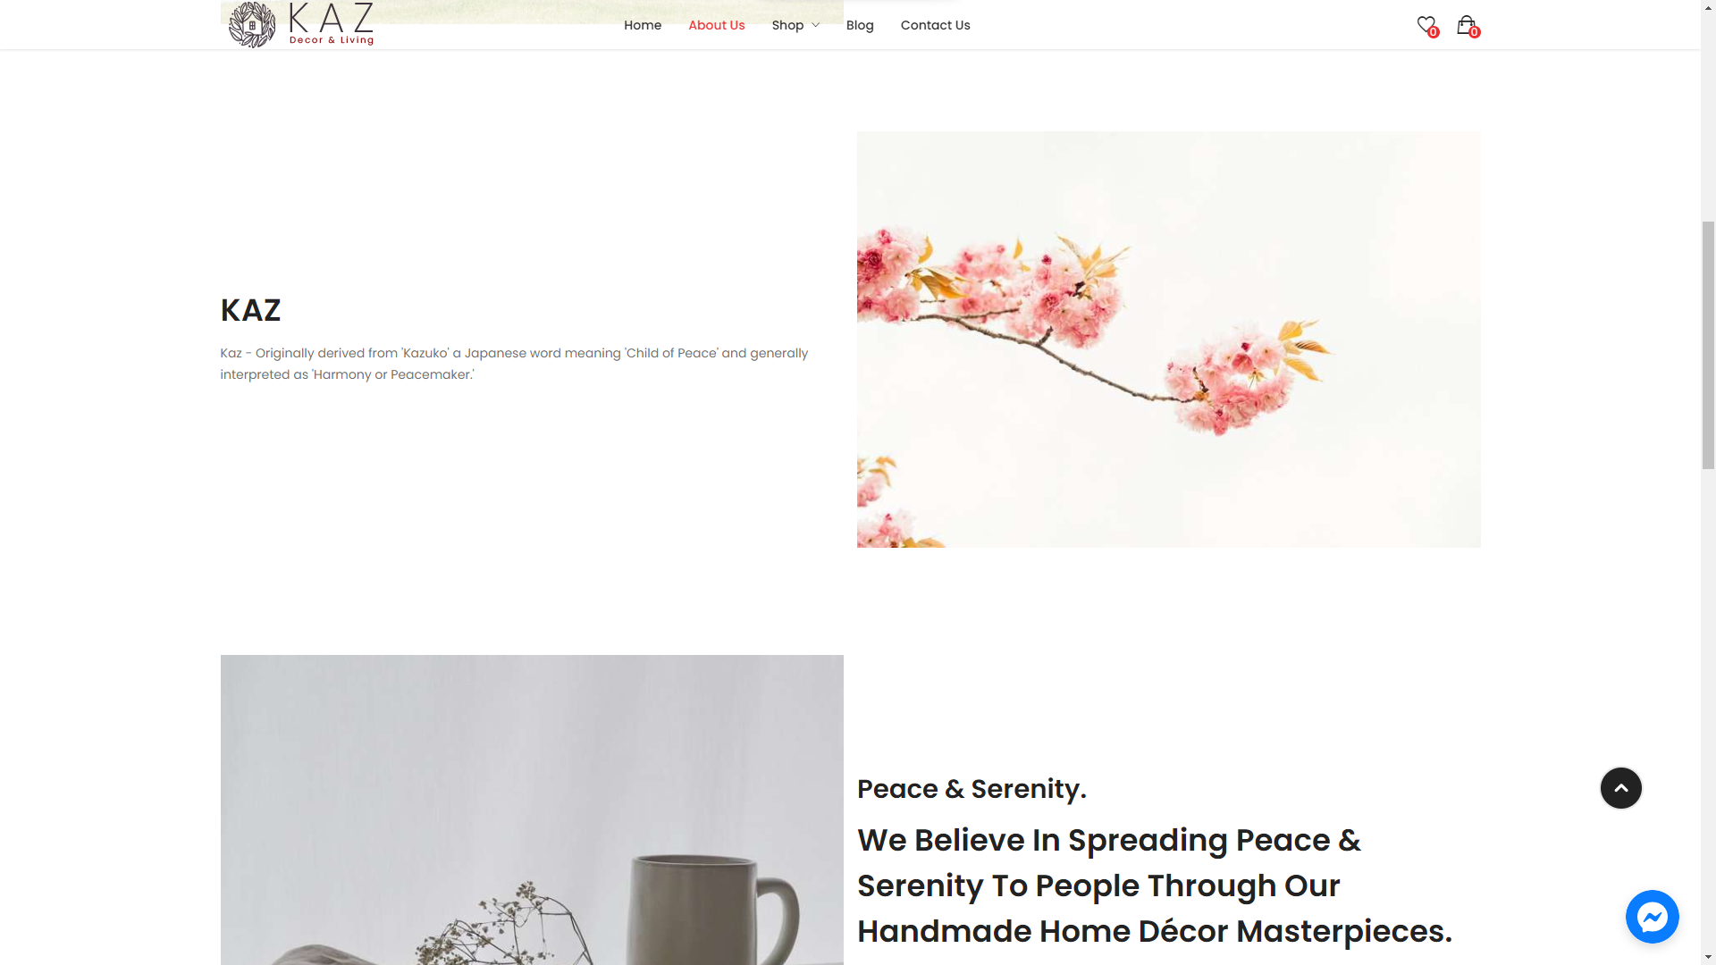This screenshot has width=1716, height=965.
Task: Click the mug and dried flowers photo
Action: pyautogui.click(x=532, y=810)
